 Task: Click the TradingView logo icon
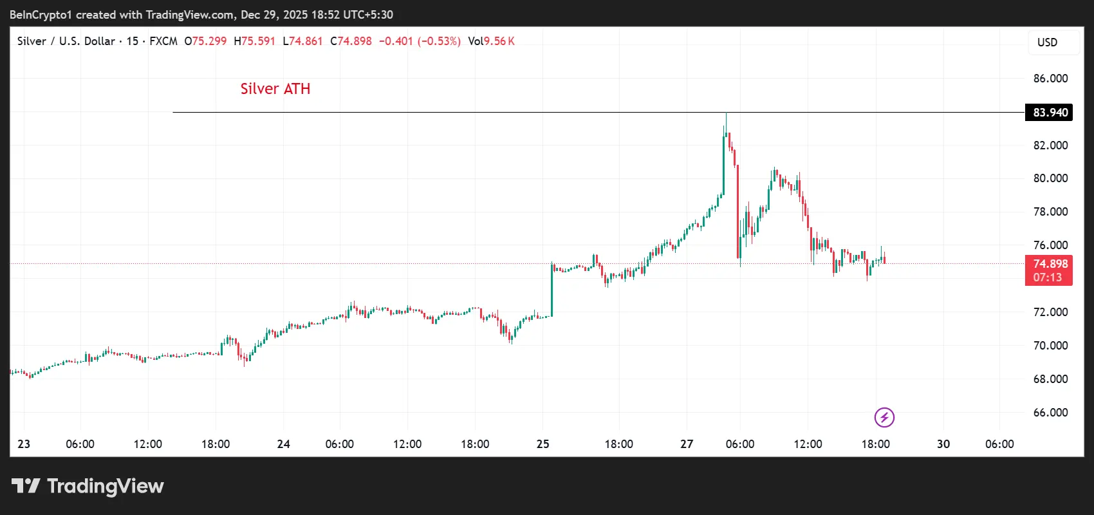26,486
